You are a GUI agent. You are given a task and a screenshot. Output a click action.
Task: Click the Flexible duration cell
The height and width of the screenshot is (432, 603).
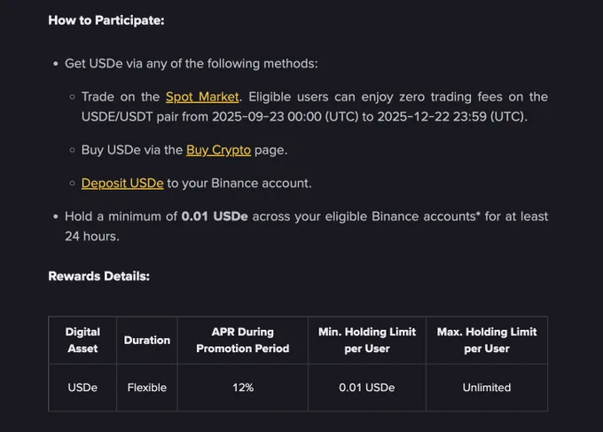pyautogui.click(x=147, y=388)
